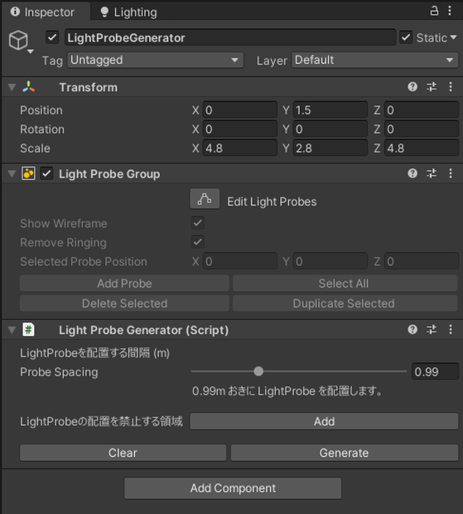This screenshot has width=463, height=514.
Task: Switch to the Lighting tab
Action: [128, 12]
